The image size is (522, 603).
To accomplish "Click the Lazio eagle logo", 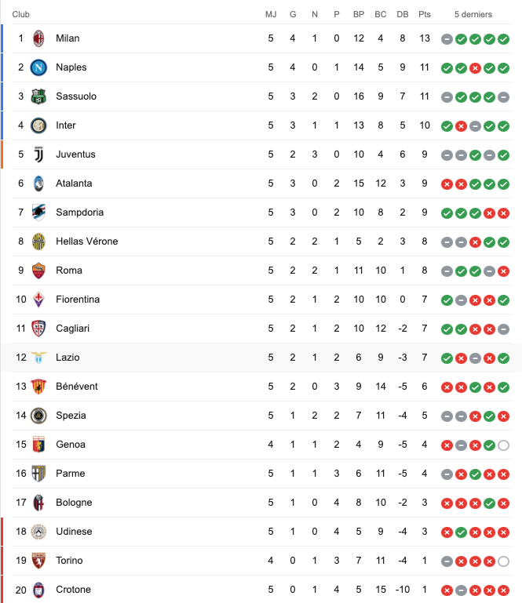I will coord(38,358).
